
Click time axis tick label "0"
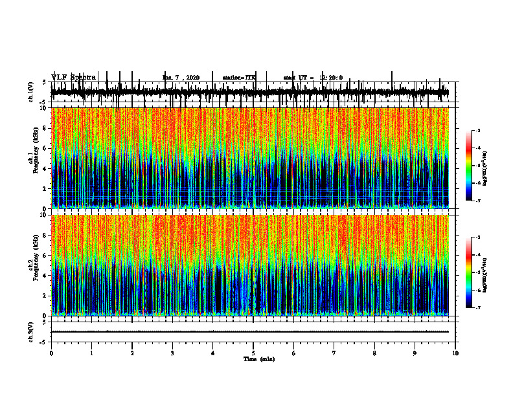pyautogui.click(x=51, y=353)
